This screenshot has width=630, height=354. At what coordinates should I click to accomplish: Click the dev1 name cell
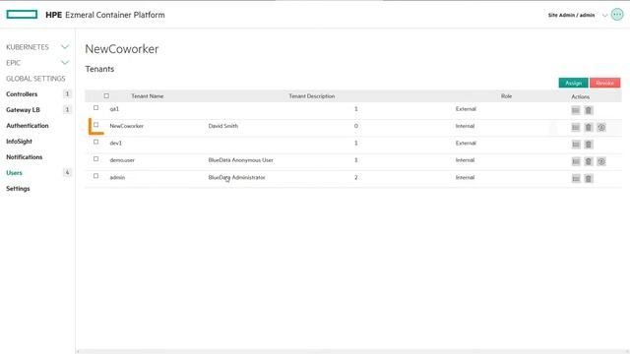[116, 144]
